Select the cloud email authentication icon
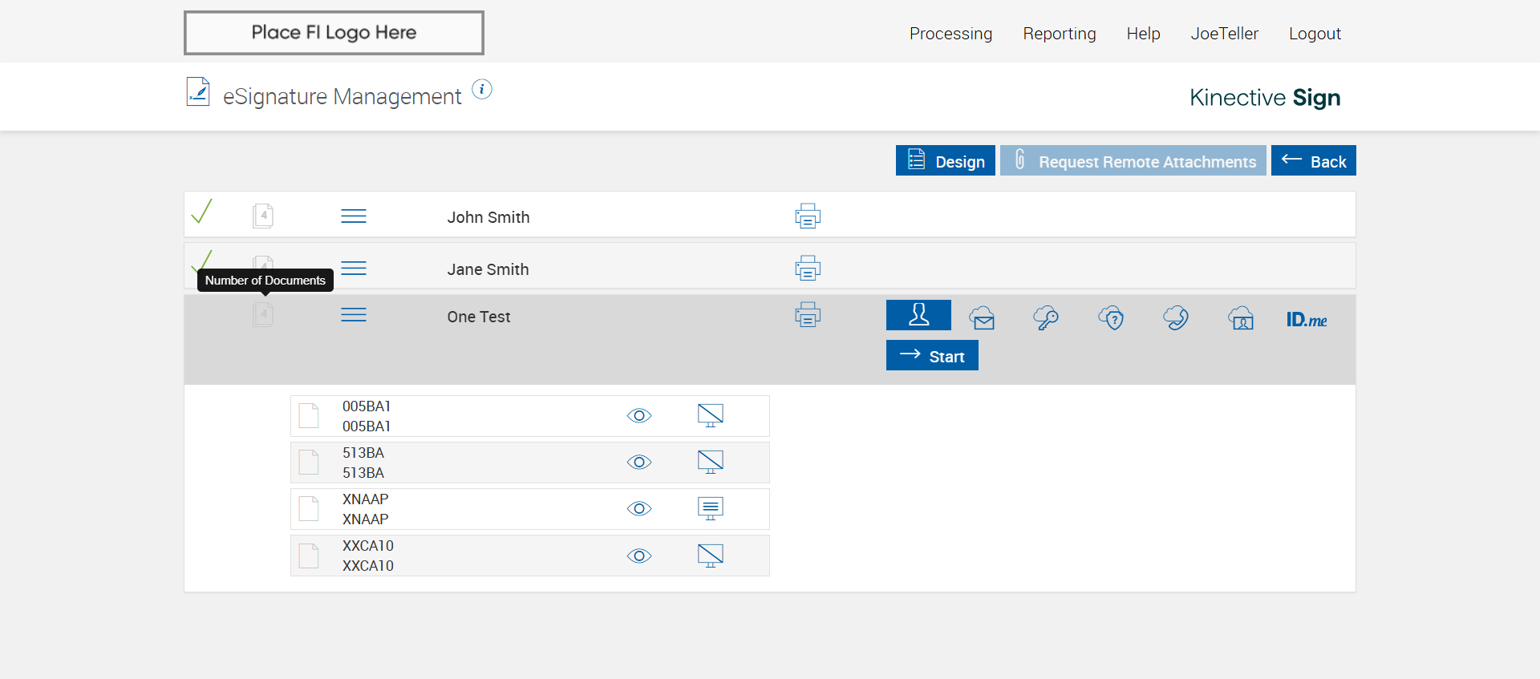Screen dimensions: 1540x679 pyautogui.click(x=982, y=318)
